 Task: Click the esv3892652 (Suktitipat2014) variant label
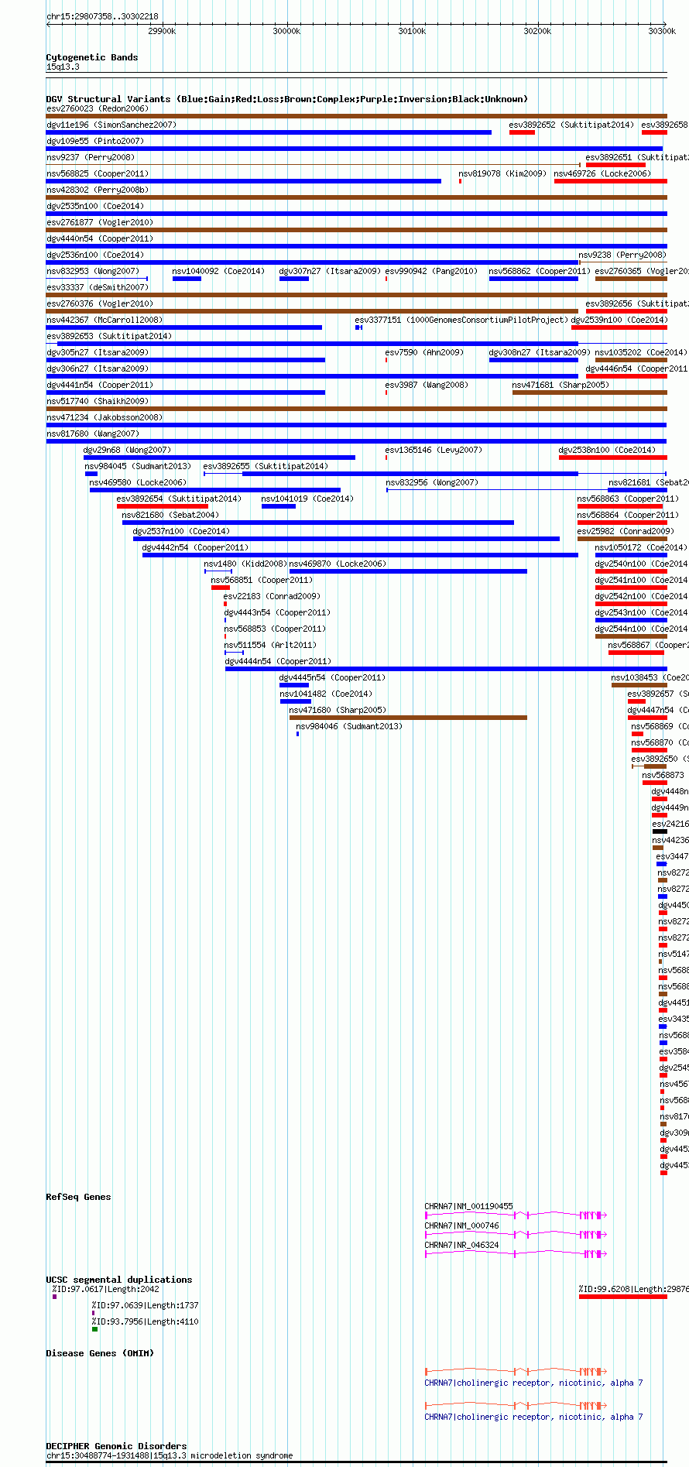(x=571, y=125)
